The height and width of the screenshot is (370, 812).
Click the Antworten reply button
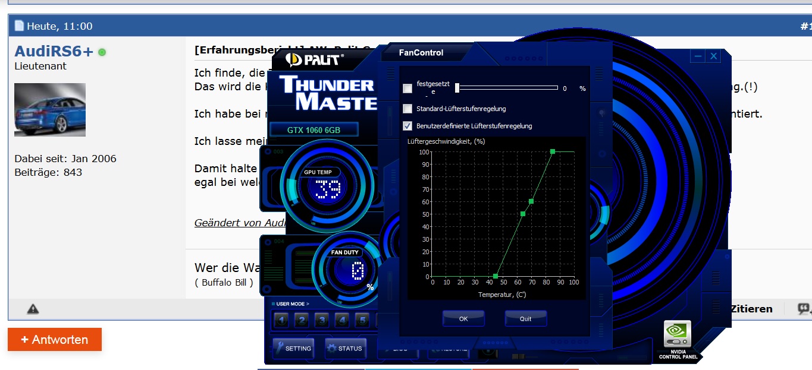pos(55,340)
